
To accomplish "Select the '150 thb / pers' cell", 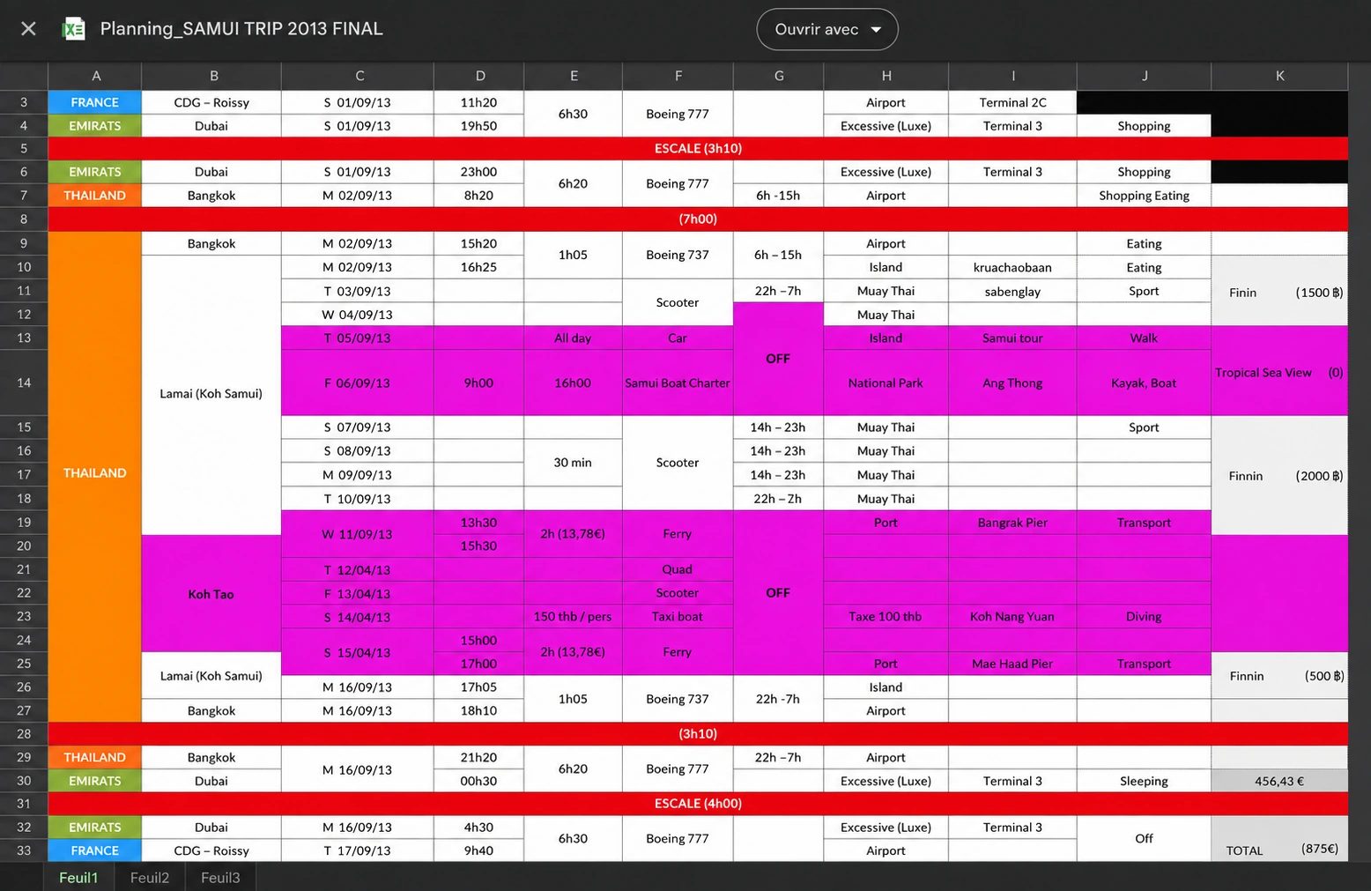I will [573, 616].
